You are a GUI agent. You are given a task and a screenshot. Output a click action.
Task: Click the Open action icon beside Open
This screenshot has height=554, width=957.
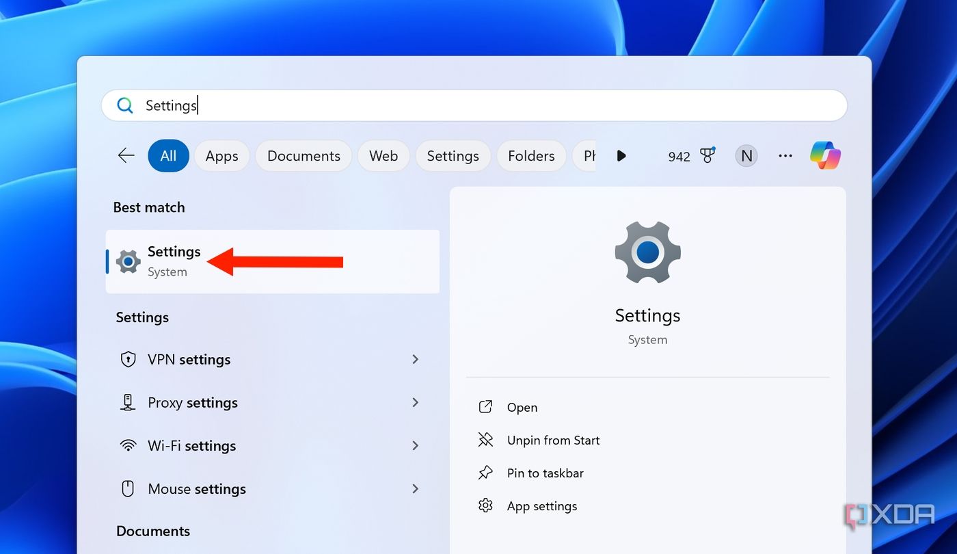coord(485,406)
